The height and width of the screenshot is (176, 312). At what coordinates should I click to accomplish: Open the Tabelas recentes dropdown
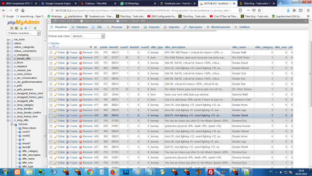click(x=24, y=33)
